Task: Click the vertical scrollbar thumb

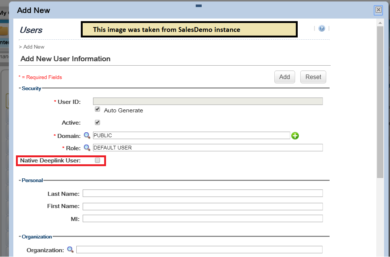Action: click(x=380, y=102)
